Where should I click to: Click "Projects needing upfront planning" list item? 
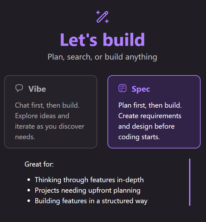[87, 190]
